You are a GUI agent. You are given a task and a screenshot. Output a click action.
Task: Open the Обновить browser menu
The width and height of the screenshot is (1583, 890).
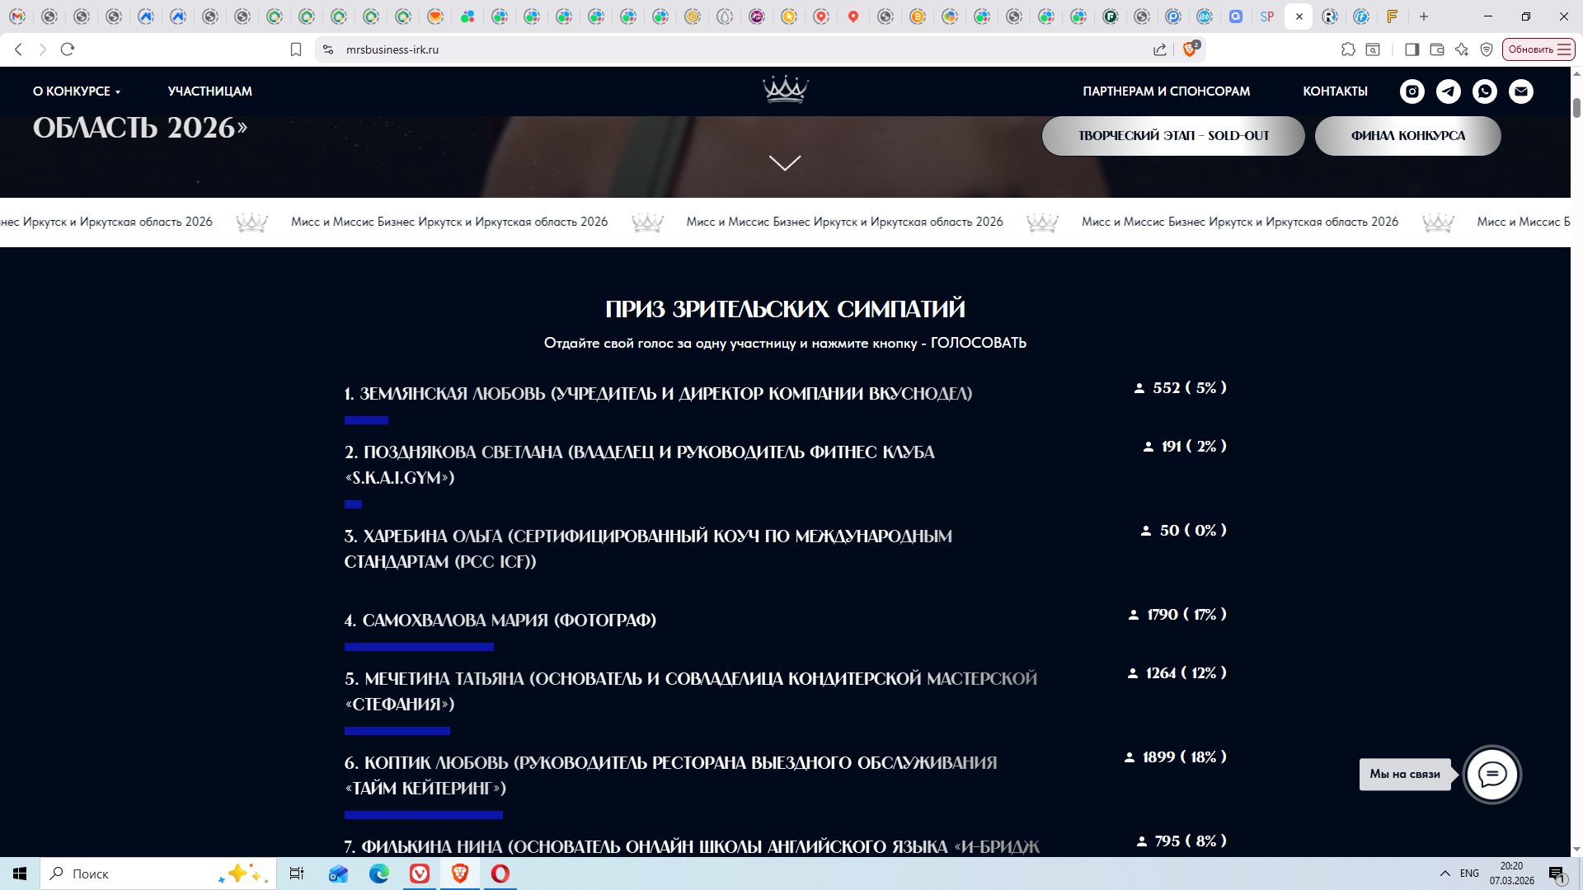pyautogui.click(x=1538, y=49)
